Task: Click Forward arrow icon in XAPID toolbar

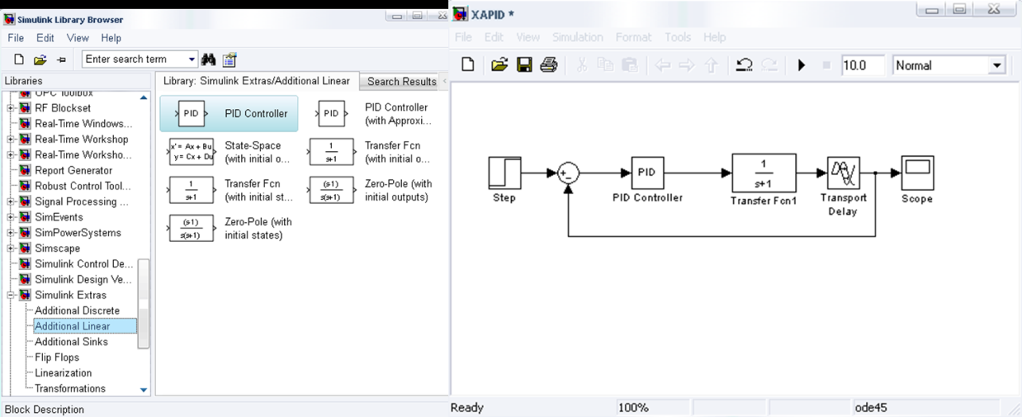Action: [x=687, y=65]
